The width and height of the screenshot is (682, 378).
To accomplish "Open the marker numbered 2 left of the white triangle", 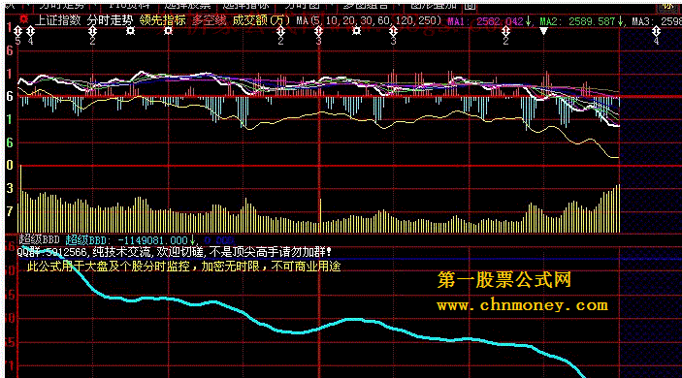I will click(x=505, y=31).
